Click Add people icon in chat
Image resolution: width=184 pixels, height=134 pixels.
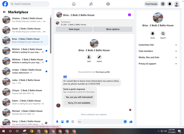click(89, 57)
